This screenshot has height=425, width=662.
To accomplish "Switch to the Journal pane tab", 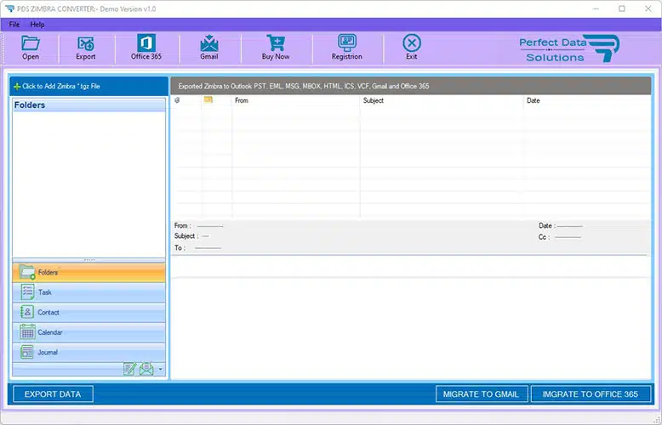I will (88, 353).
